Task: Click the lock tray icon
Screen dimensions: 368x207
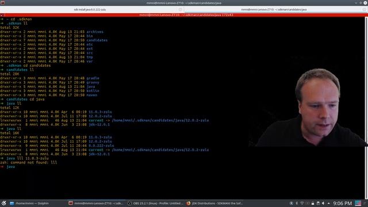Action: coord(313,203)
